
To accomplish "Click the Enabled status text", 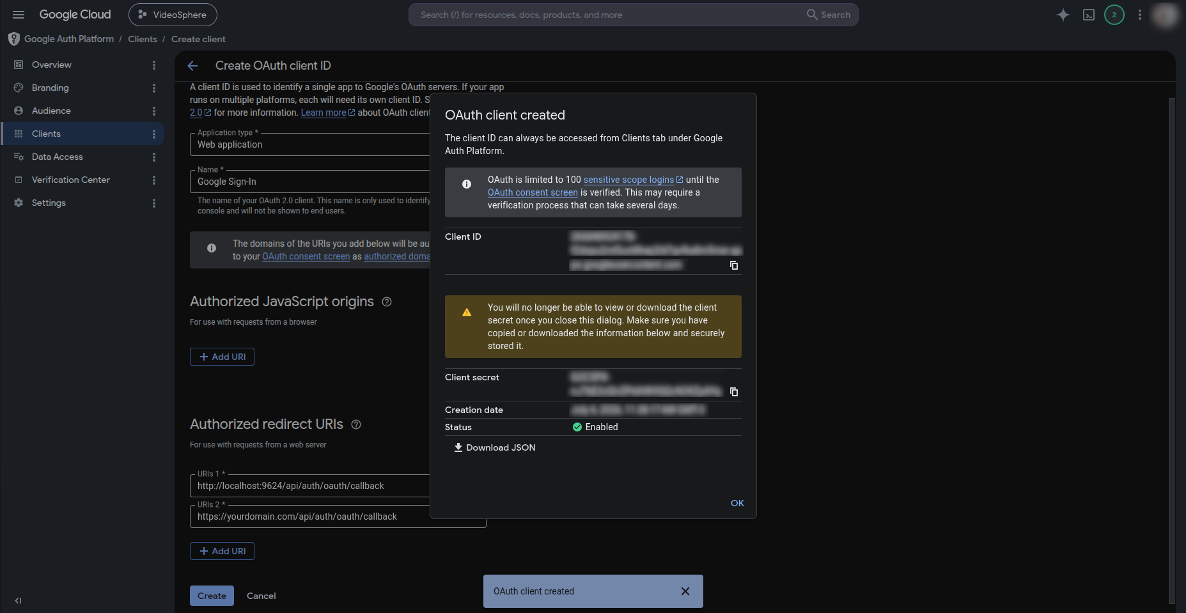I will tap(602, 427).
